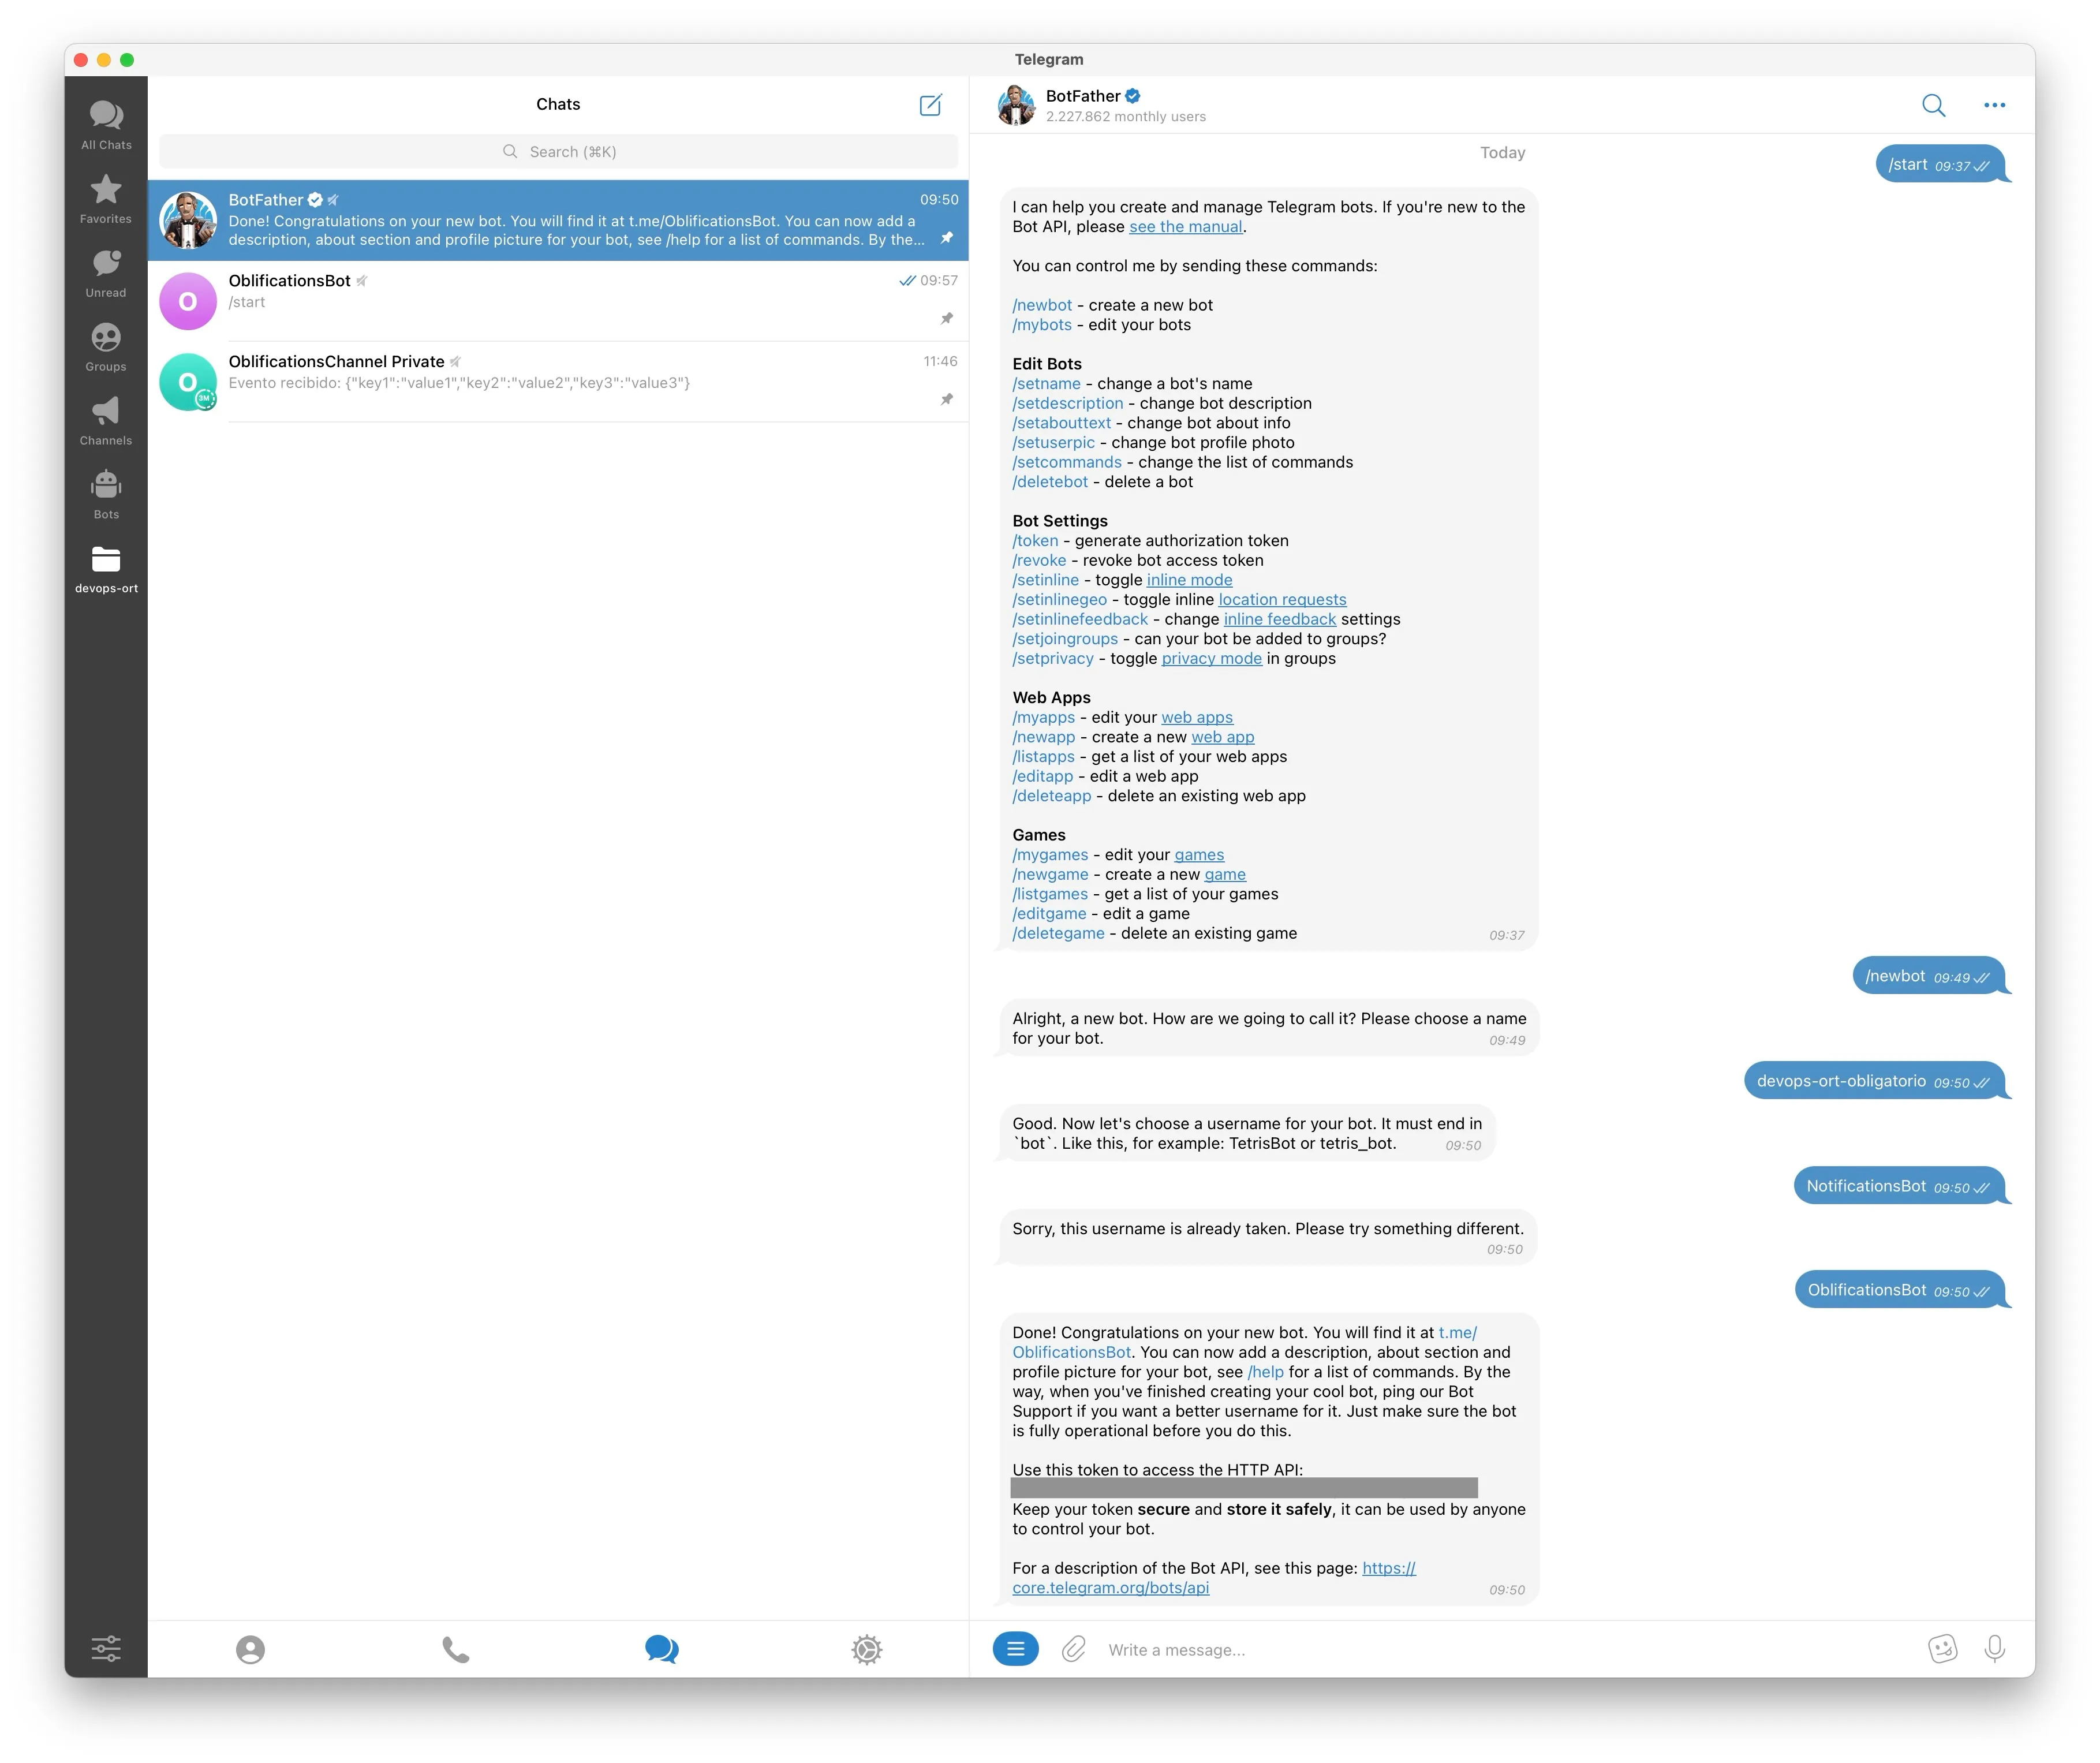The height and width of the screenshot is (1763, 2100).
Task: Open the Groups folder
Action: (x=106, y=347)
